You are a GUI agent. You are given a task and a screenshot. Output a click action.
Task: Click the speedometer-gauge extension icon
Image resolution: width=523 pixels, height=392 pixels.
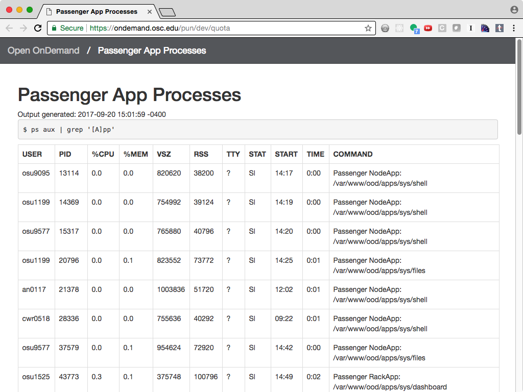pos(485,29)
